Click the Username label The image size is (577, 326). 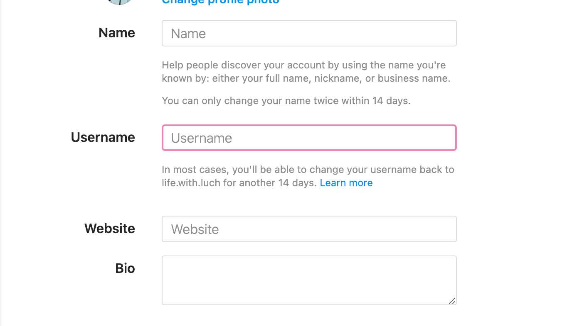click(x=103, y=137)
